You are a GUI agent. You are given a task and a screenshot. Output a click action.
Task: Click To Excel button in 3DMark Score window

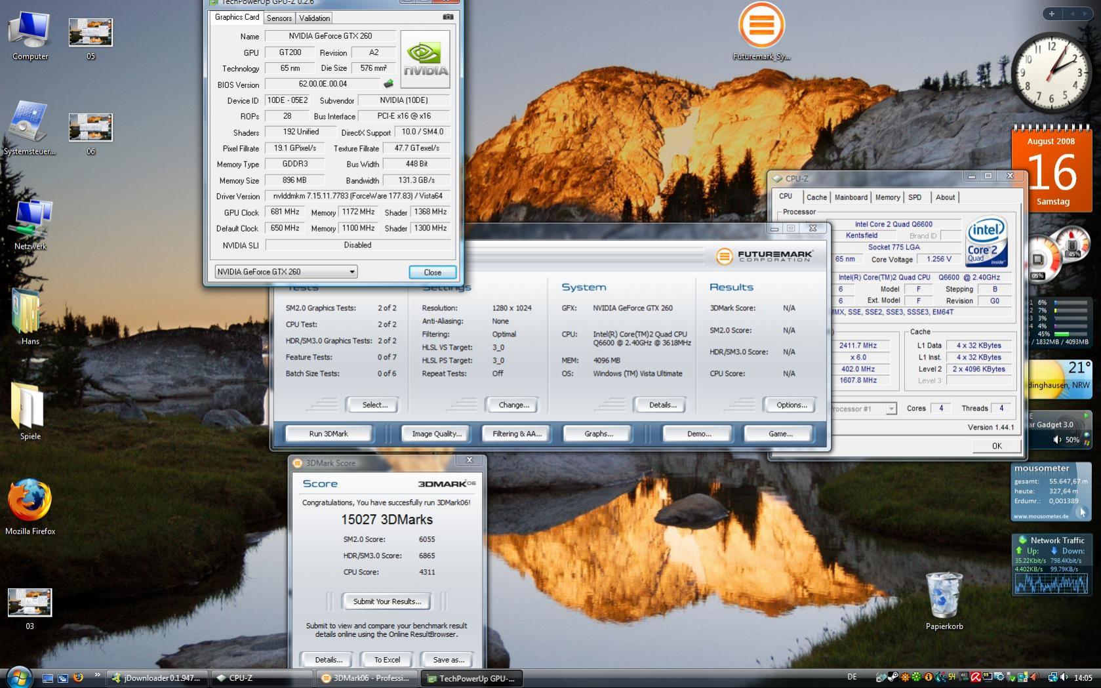coord(387,660)
